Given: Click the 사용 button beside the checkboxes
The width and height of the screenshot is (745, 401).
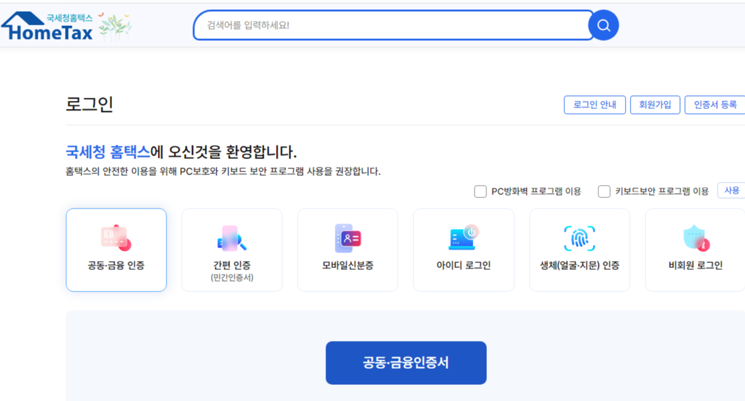Looking at the screenshot, I should (731, 191).
